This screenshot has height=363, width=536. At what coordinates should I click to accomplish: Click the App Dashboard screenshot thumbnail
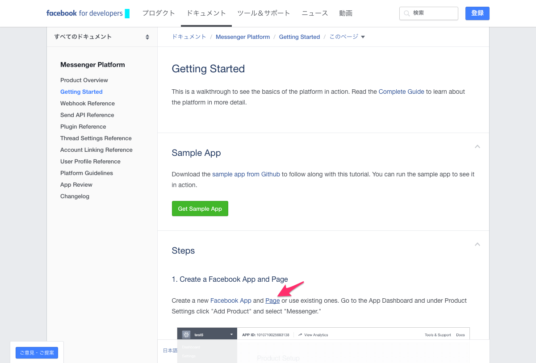(x=323, y=345)
